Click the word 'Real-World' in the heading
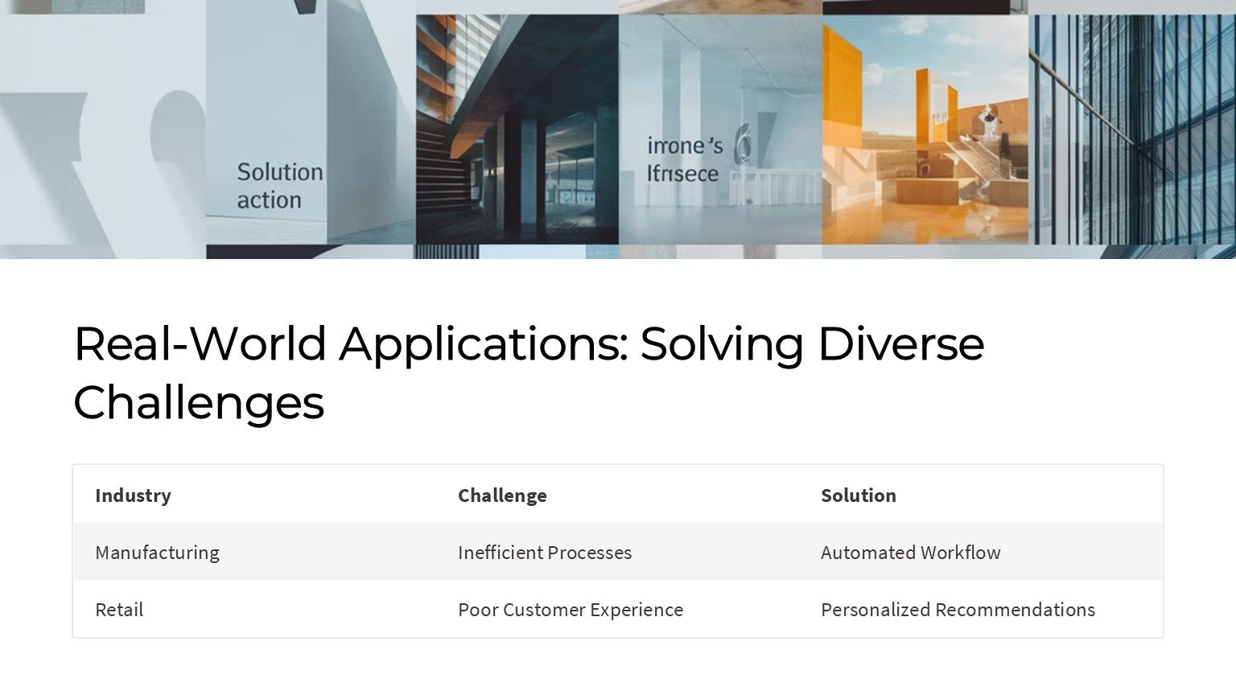 (200, 343)
